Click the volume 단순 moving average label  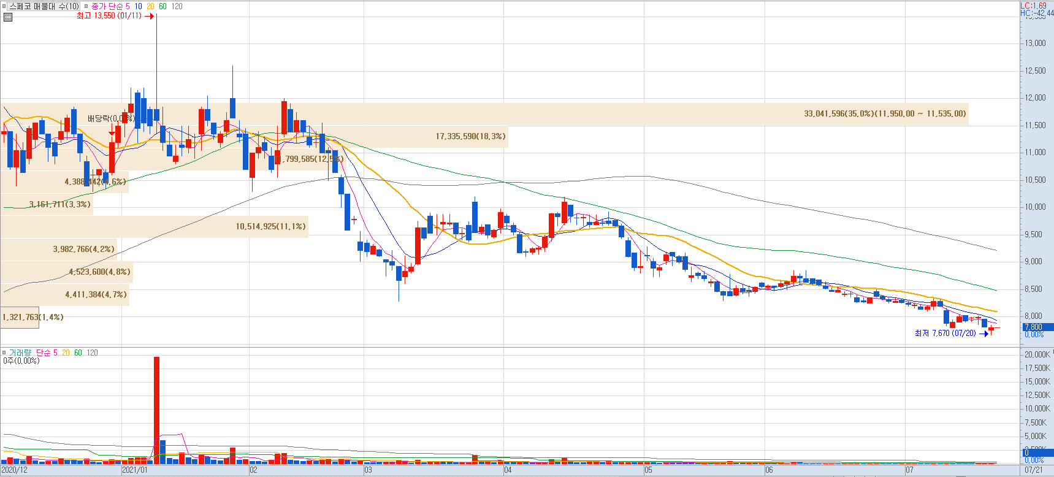pos(44,353)
